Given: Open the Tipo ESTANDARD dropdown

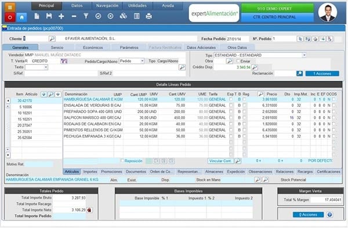Looking at the screenshot, I should coord(304,55).
